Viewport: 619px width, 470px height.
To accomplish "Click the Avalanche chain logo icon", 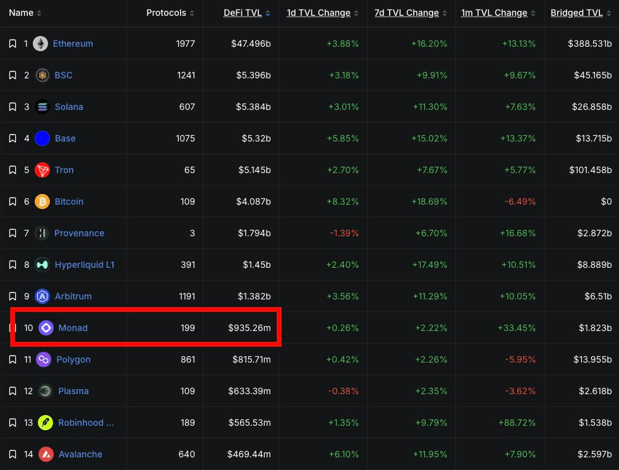I will 45,454.
